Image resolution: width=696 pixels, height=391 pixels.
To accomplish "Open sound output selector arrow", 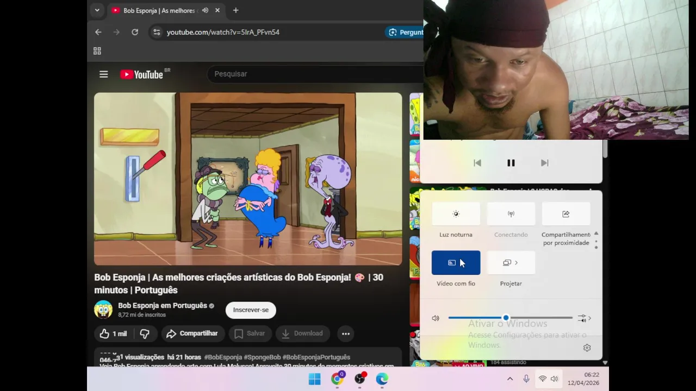I will [x=585, y=318].
